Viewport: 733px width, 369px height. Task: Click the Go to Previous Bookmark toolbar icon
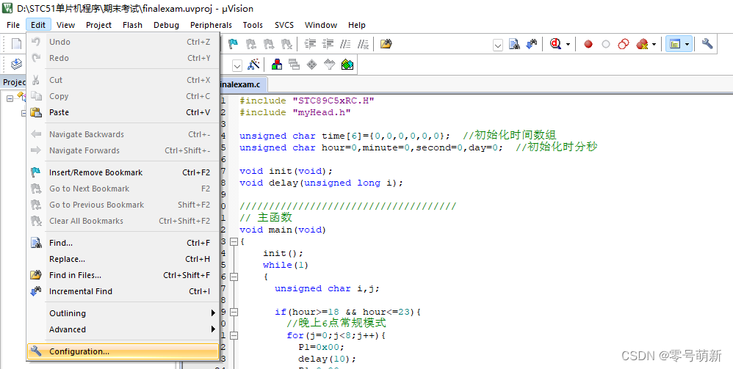(x=250, y=44)
